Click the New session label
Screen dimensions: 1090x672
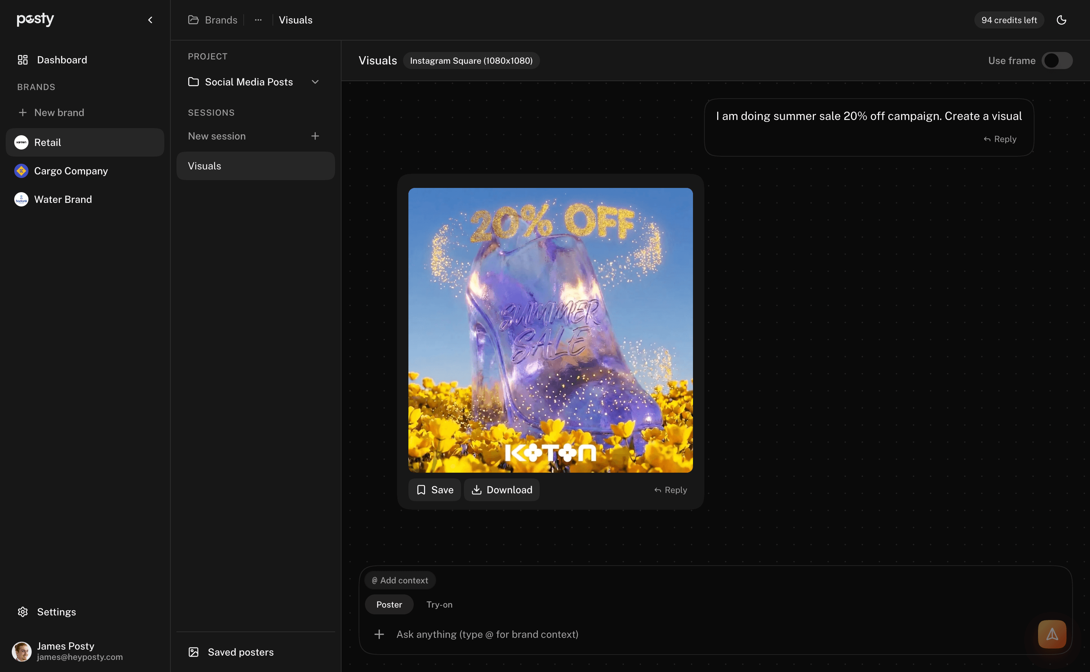[217, 136]
